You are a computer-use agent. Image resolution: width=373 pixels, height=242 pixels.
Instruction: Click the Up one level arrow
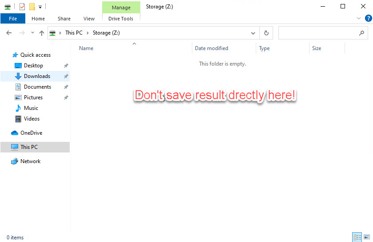tap(42, 33)
